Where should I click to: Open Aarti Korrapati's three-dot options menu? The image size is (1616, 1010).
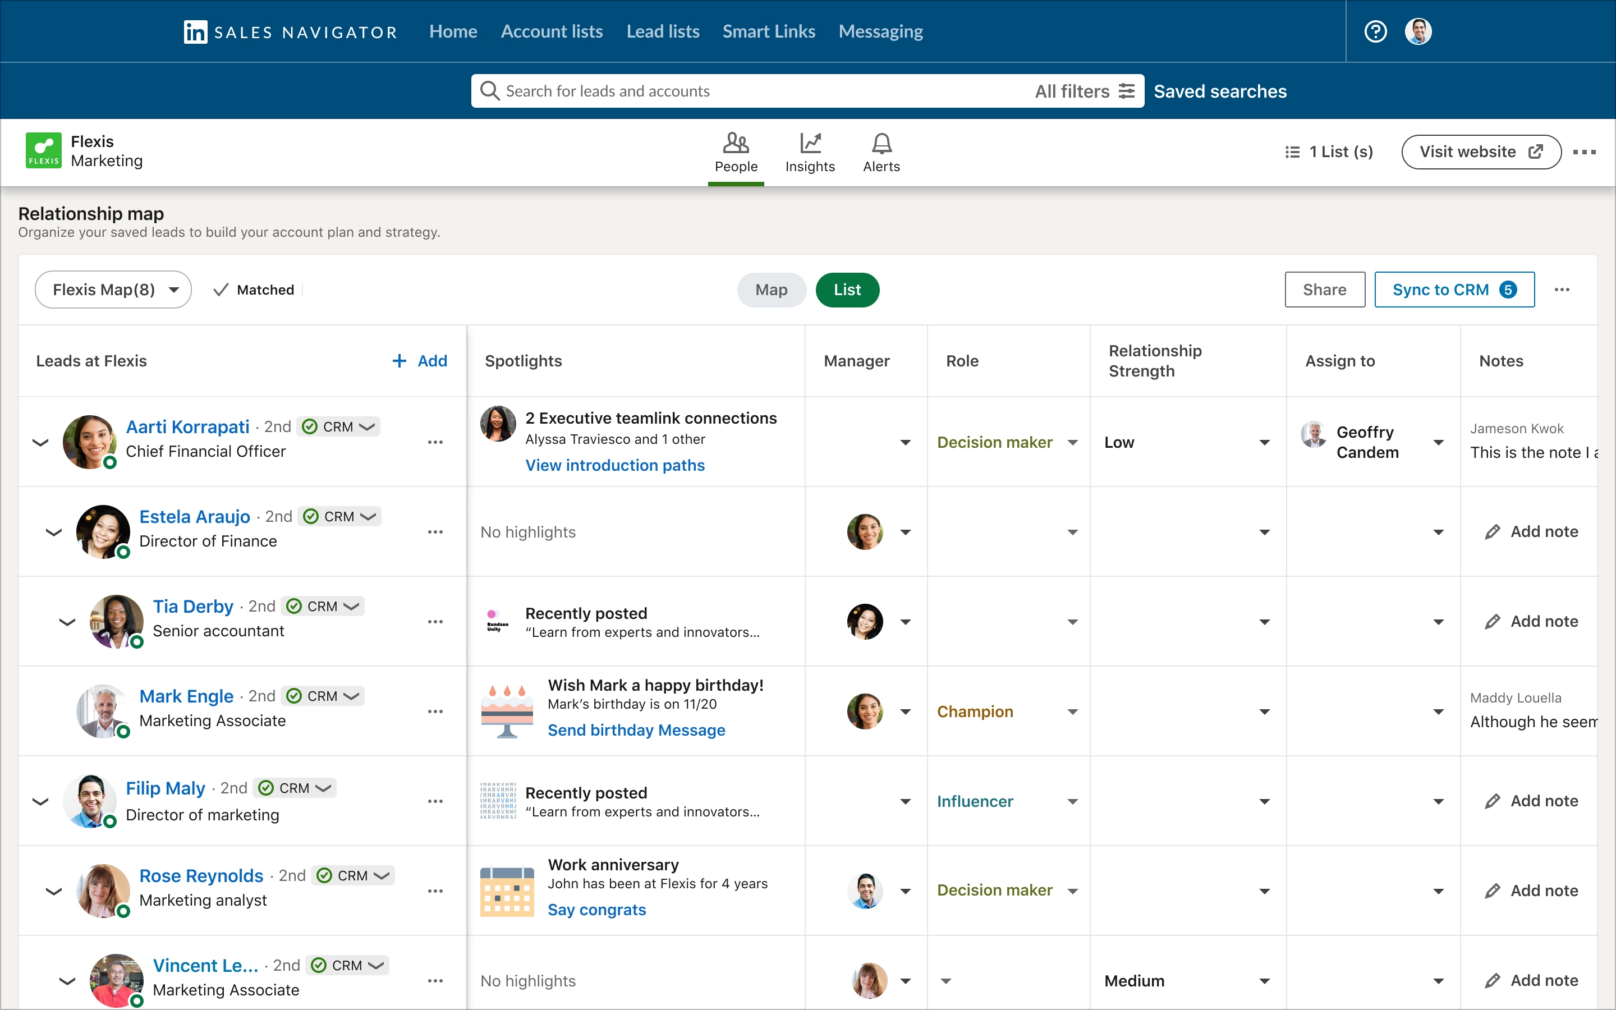pos(435,442)
